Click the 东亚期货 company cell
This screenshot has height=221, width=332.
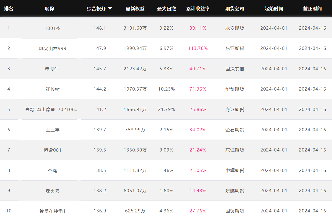tap(235, 48)
